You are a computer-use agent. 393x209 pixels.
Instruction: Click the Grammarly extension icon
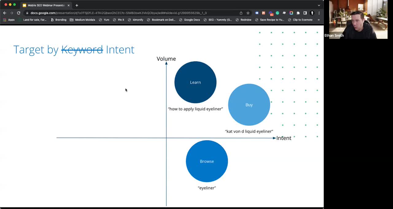[277, 13]
